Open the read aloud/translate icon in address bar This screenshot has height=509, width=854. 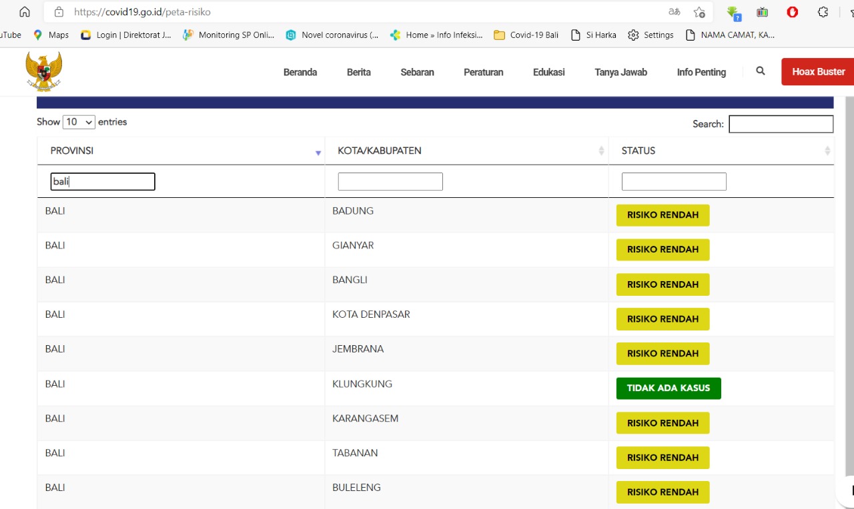[674, 12]
